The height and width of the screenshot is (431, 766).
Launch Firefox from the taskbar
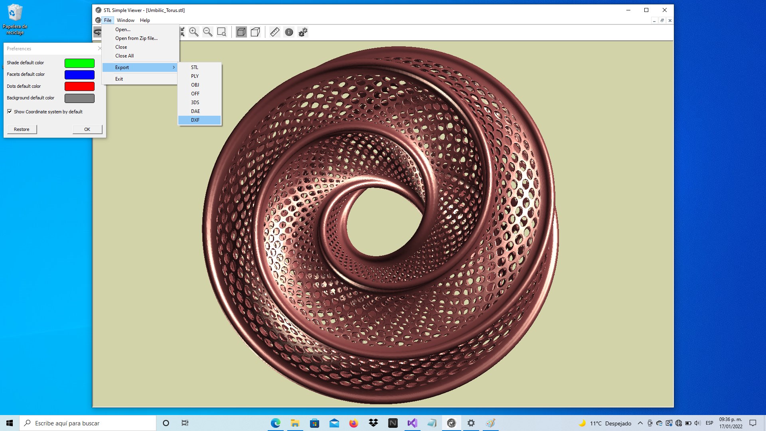click(354, 423)
